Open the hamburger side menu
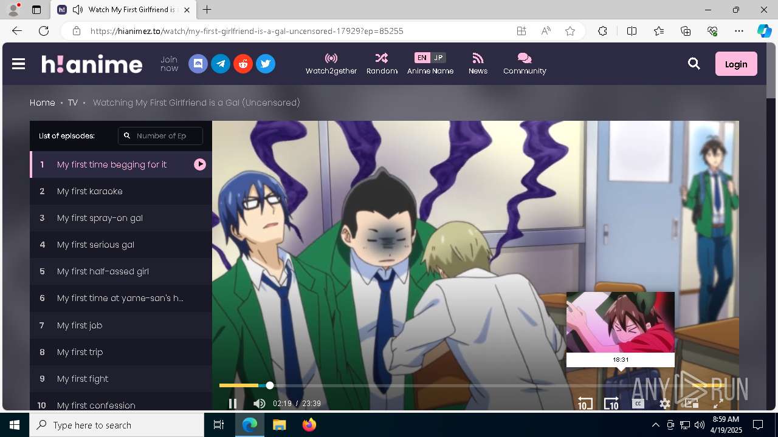The width and height of the screenshot is (778, 437). tap(19, 64)
